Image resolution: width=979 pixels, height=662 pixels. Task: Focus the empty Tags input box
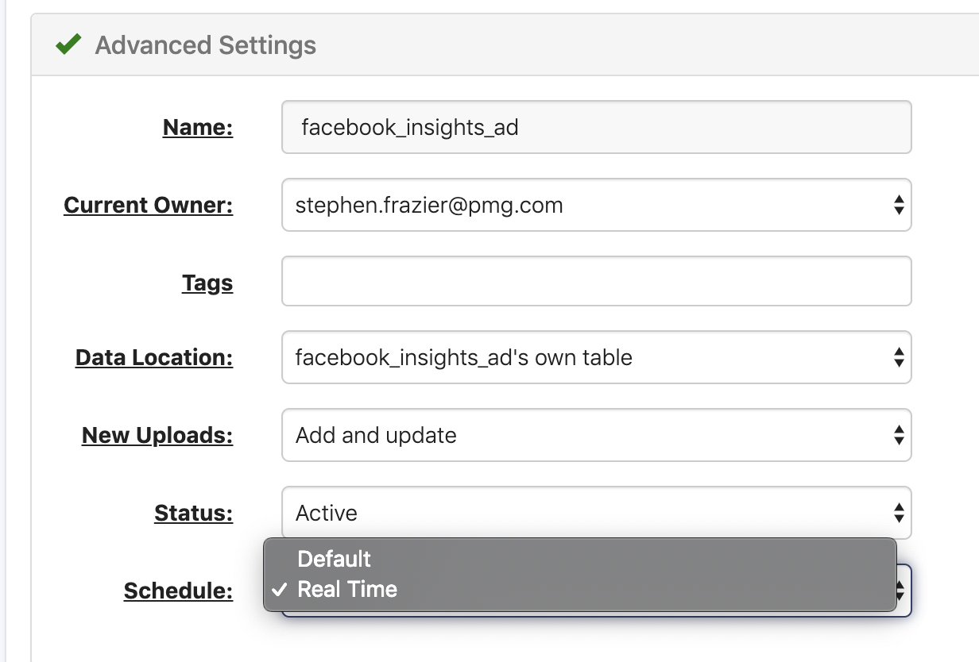pos(596,281)
